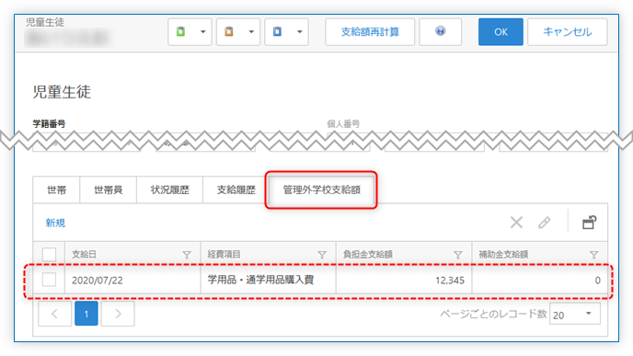The height and width of the screenshot is (356, 633).
Task: Open the 補助金支給額 column filter
Action: coord(593,255)
